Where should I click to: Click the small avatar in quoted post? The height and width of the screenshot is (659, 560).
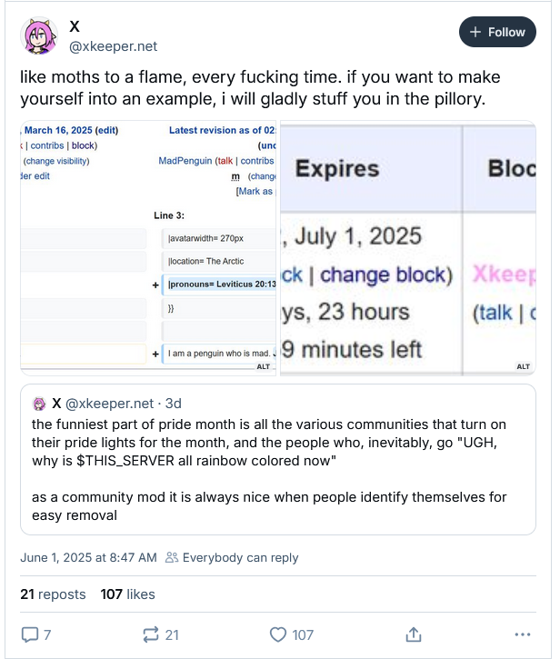pos(39,404)
